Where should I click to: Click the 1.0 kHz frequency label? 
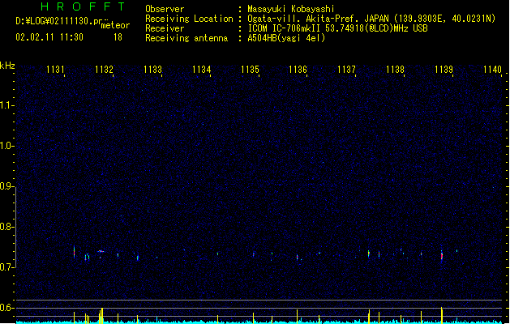[x=6, y=146]
